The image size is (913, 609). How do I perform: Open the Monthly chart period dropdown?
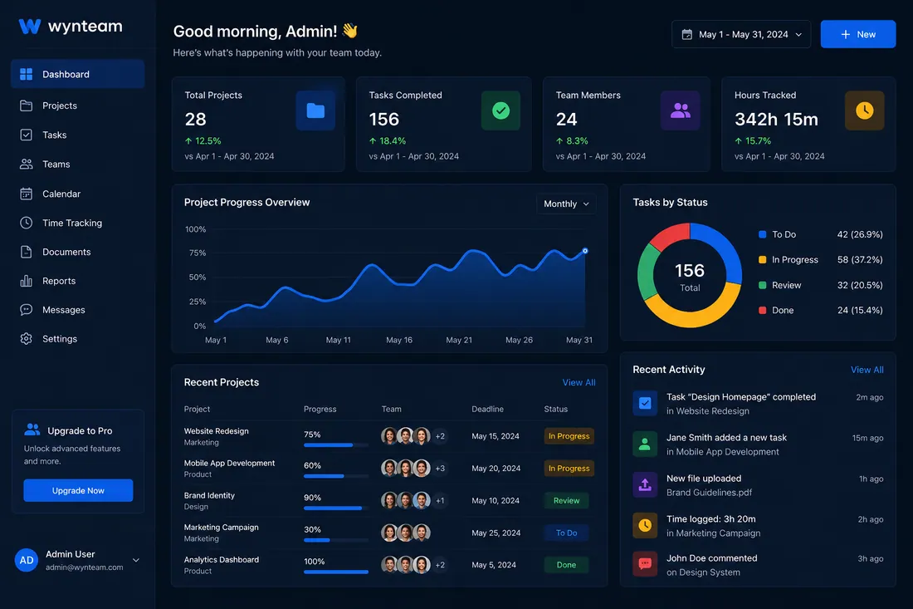(566, 204)
